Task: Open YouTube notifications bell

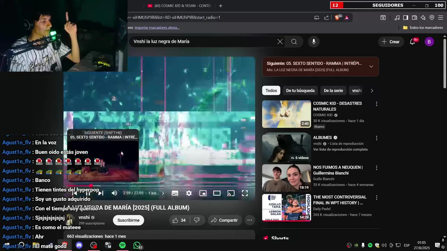Action: [412, 41]
